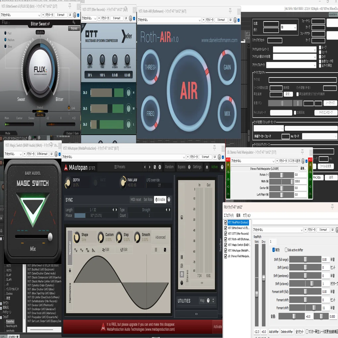Select the Harmonics tab in MAutopan
Viewport: 338px width, 338px height.
tap(70, 293)
